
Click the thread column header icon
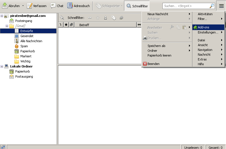[61, 25]
